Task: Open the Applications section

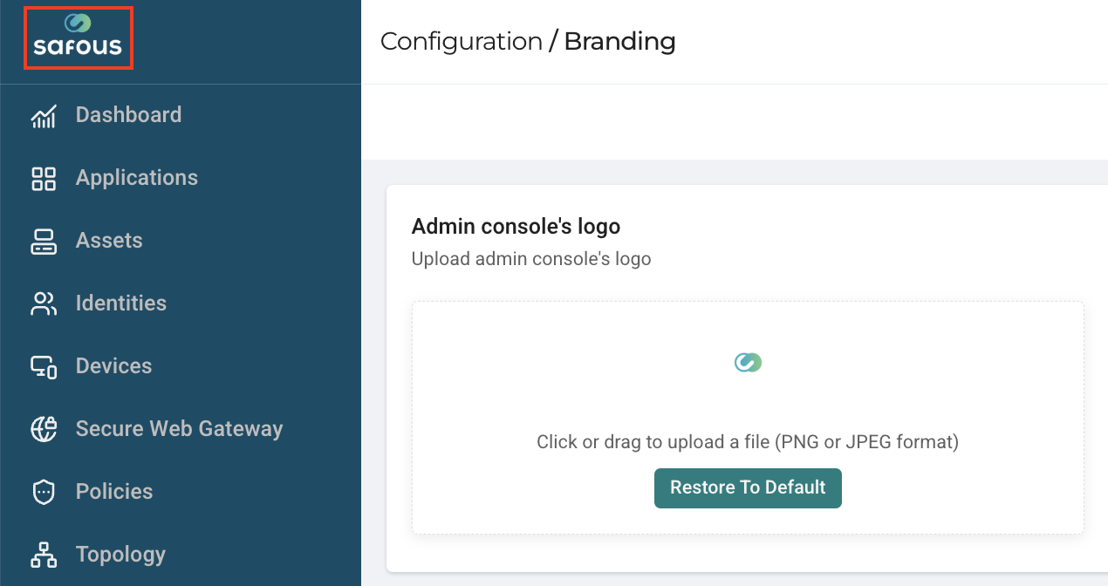Action: pos(137,178)
